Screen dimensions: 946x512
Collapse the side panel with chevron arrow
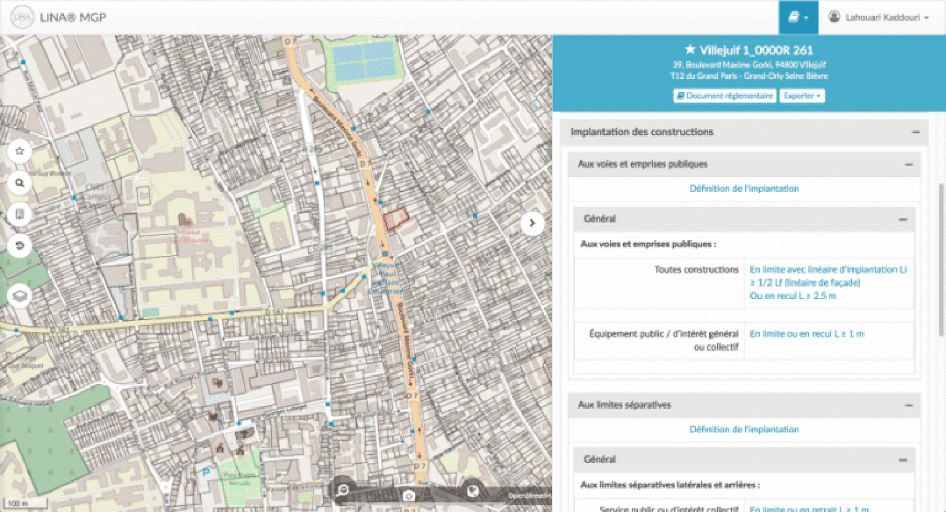click(x=532, y=223)
